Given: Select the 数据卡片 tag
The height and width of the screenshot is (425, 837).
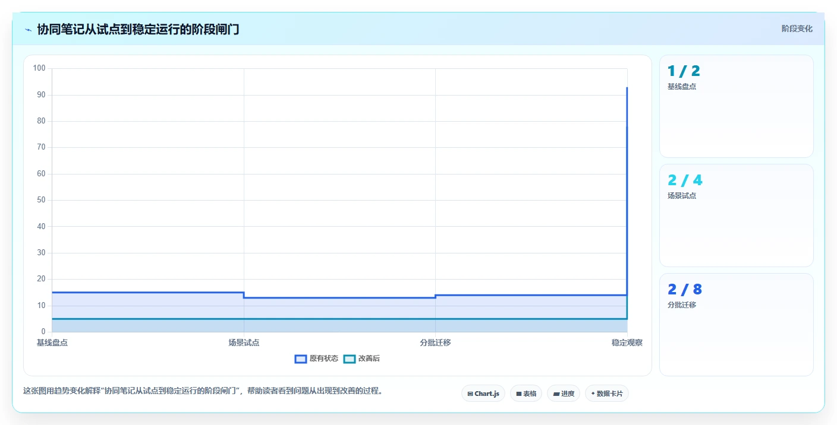Looking at the screenshot, I should tap(607, 394).
